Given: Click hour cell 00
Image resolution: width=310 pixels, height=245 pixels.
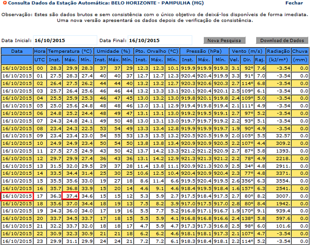Looking at the screenshot, I should [x=40, y=68].
